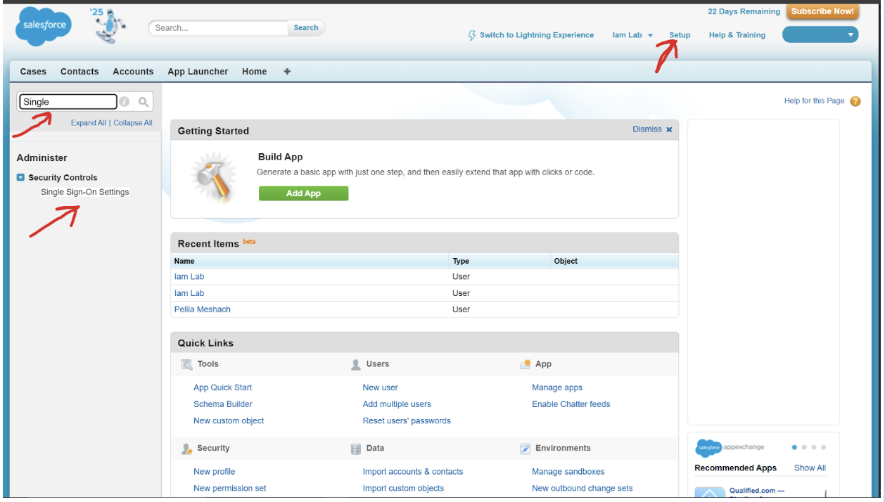Click the Dismiss link in Getting Started

[647, 129]
